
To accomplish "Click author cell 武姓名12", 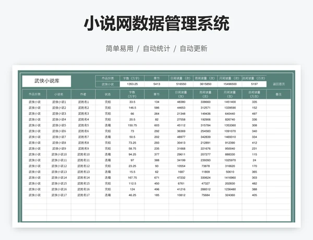I will pyautogui.click(x=83, y=166).
